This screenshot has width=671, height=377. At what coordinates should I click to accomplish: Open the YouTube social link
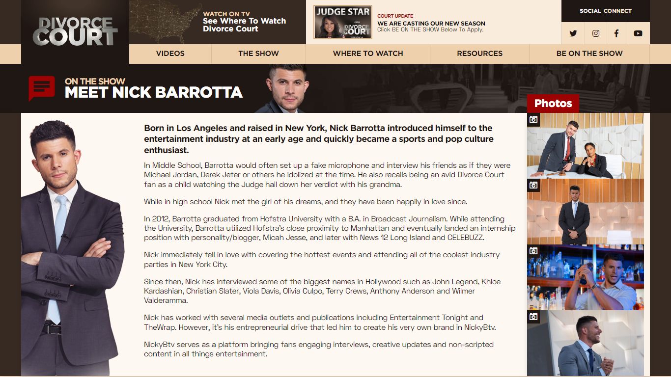click(x=638, y=33)
